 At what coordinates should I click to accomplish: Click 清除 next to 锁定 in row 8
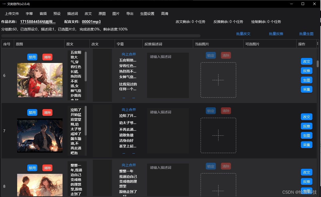226,166
